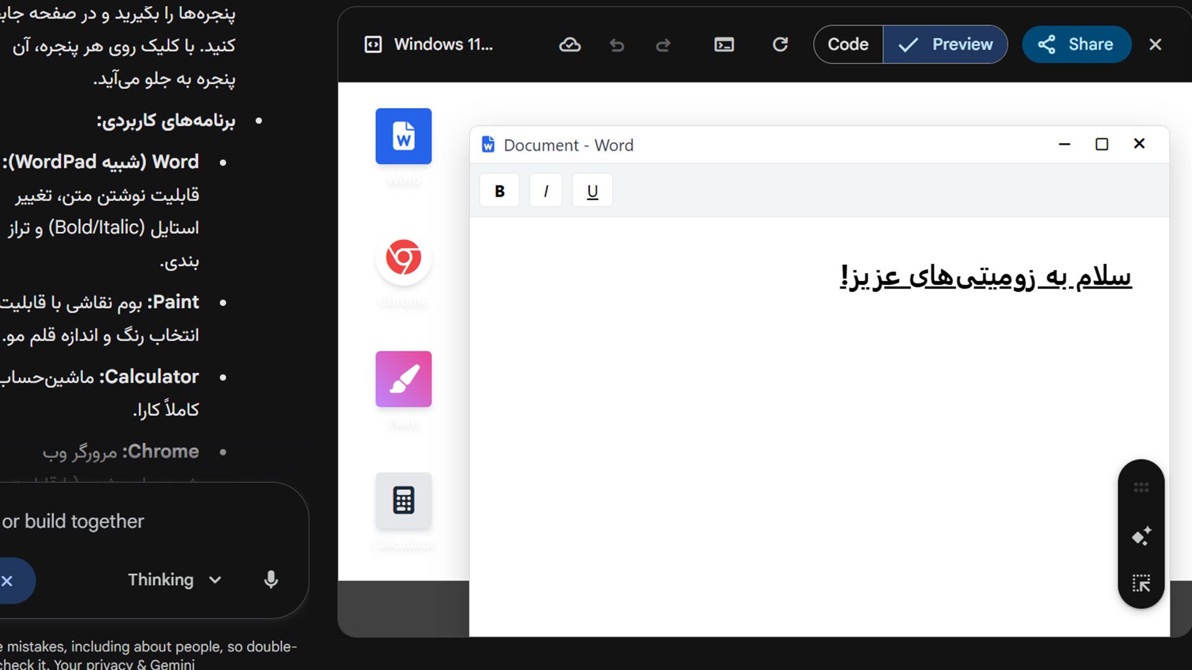Expand the Thinking model dropdown
This screenshot has height=670, width=1192.
[x=214, y=580]
